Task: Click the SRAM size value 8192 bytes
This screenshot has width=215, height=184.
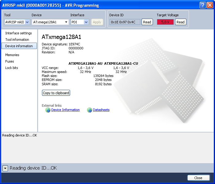Action: (103, 84)
